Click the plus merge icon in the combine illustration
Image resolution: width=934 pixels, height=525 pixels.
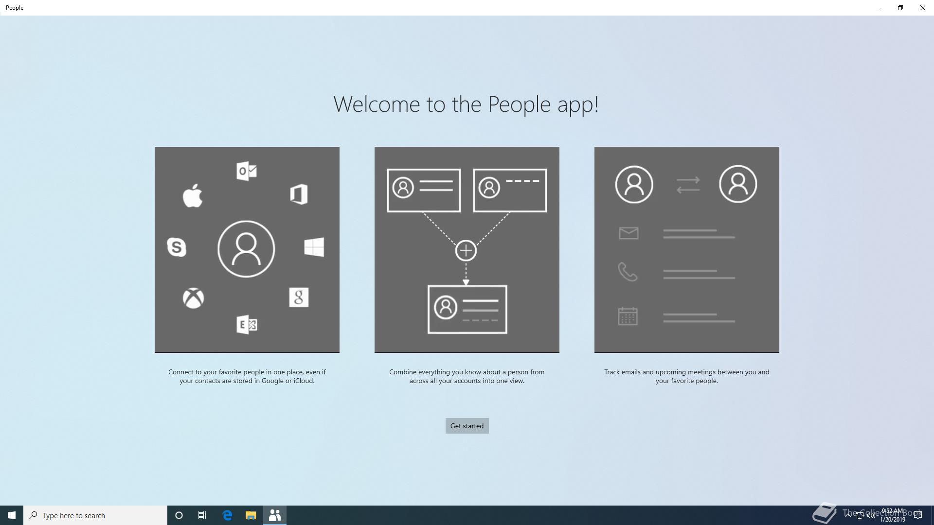click(x=466, y=251)
